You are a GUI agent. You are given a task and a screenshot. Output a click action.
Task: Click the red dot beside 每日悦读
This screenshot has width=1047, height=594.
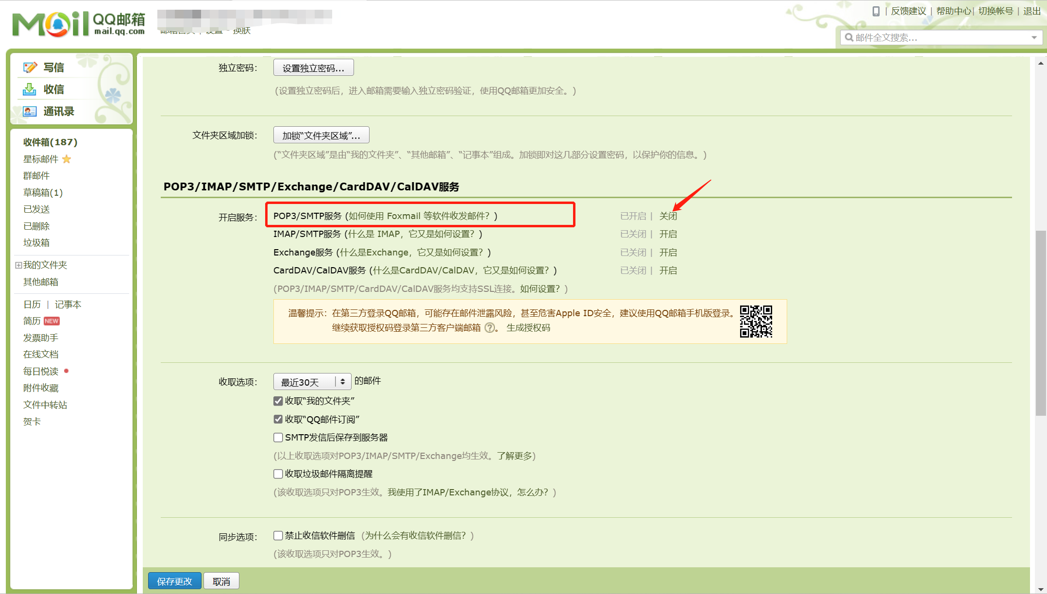click(x=67, y=371)
